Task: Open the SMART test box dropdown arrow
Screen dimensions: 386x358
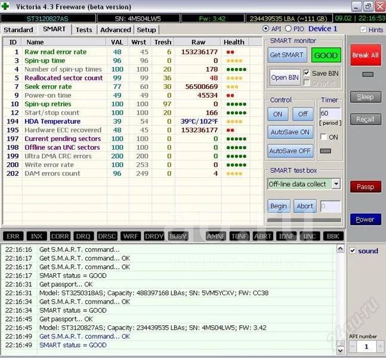Action: [x=336, y=184]
